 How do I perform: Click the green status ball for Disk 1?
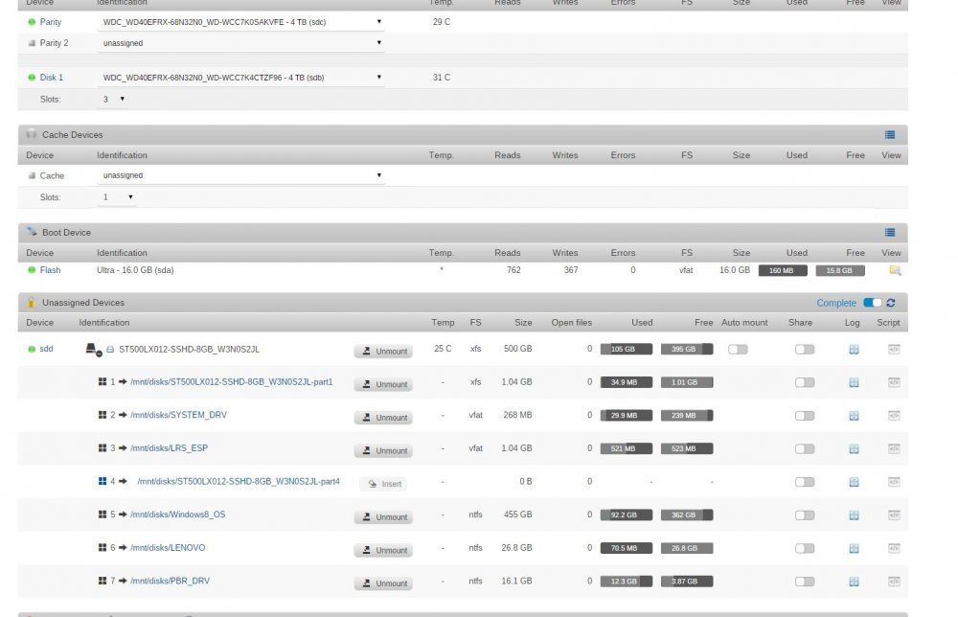32,78
